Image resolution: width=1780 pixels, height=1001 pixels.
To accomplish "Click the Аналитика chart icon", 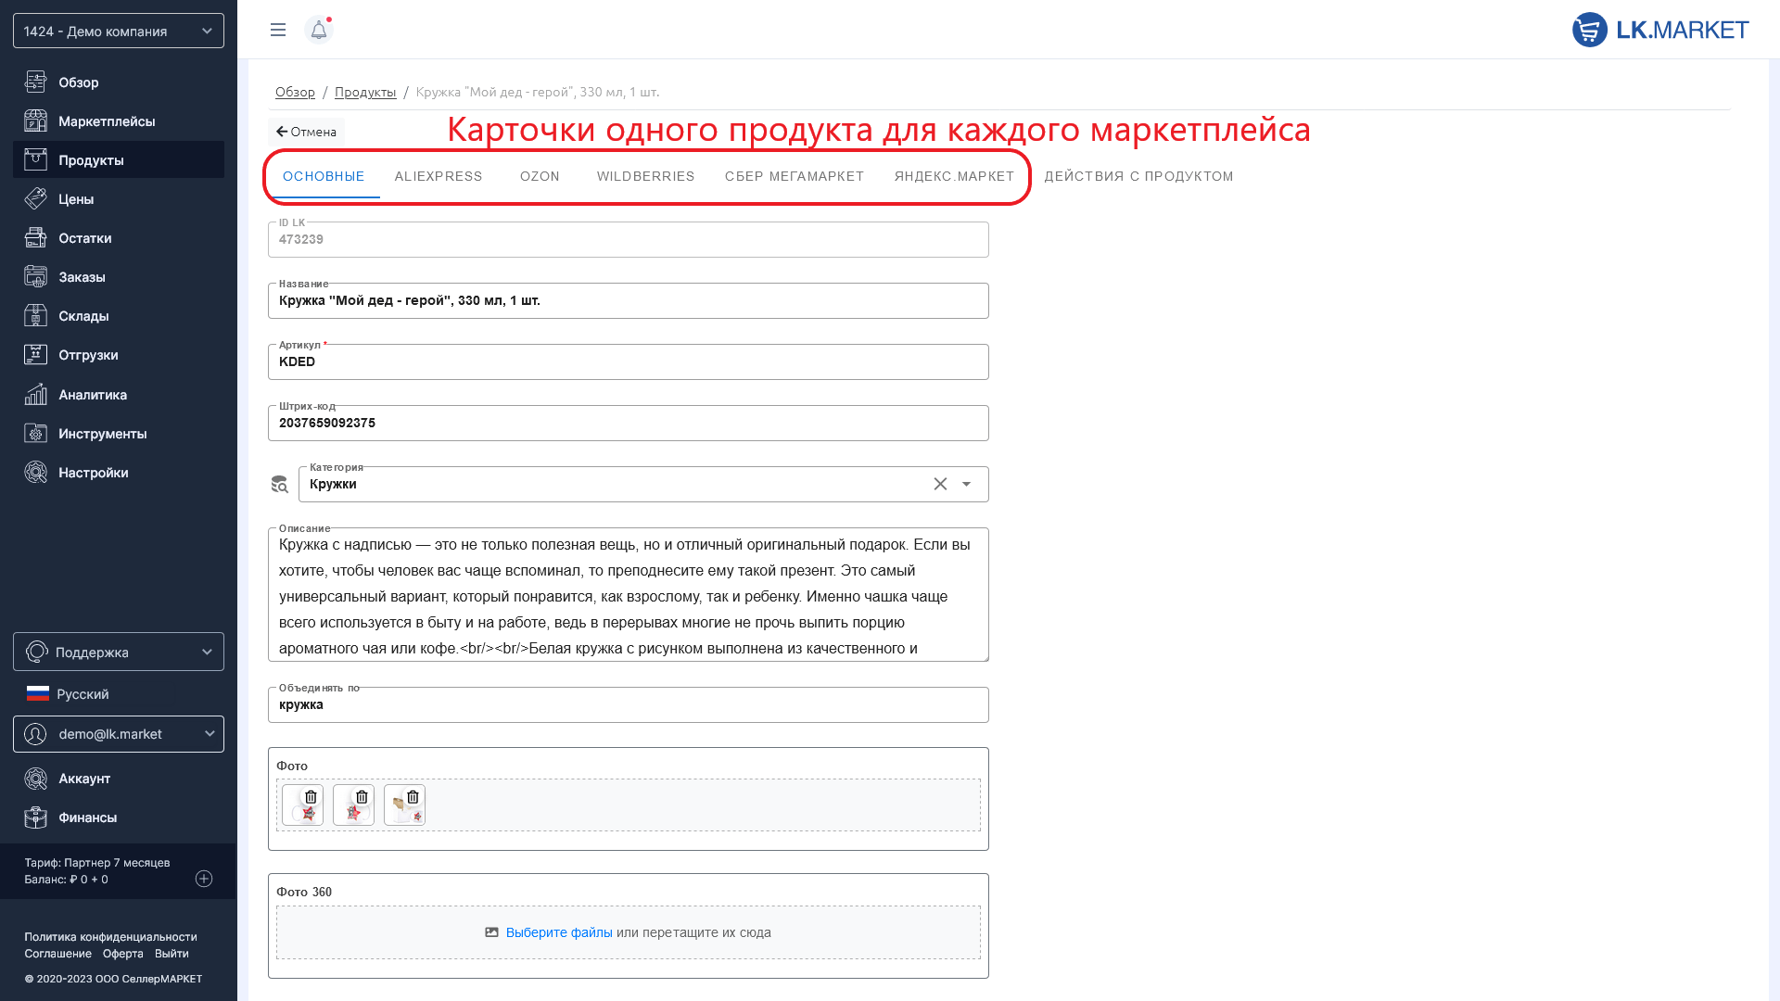I will coord(36,394).
